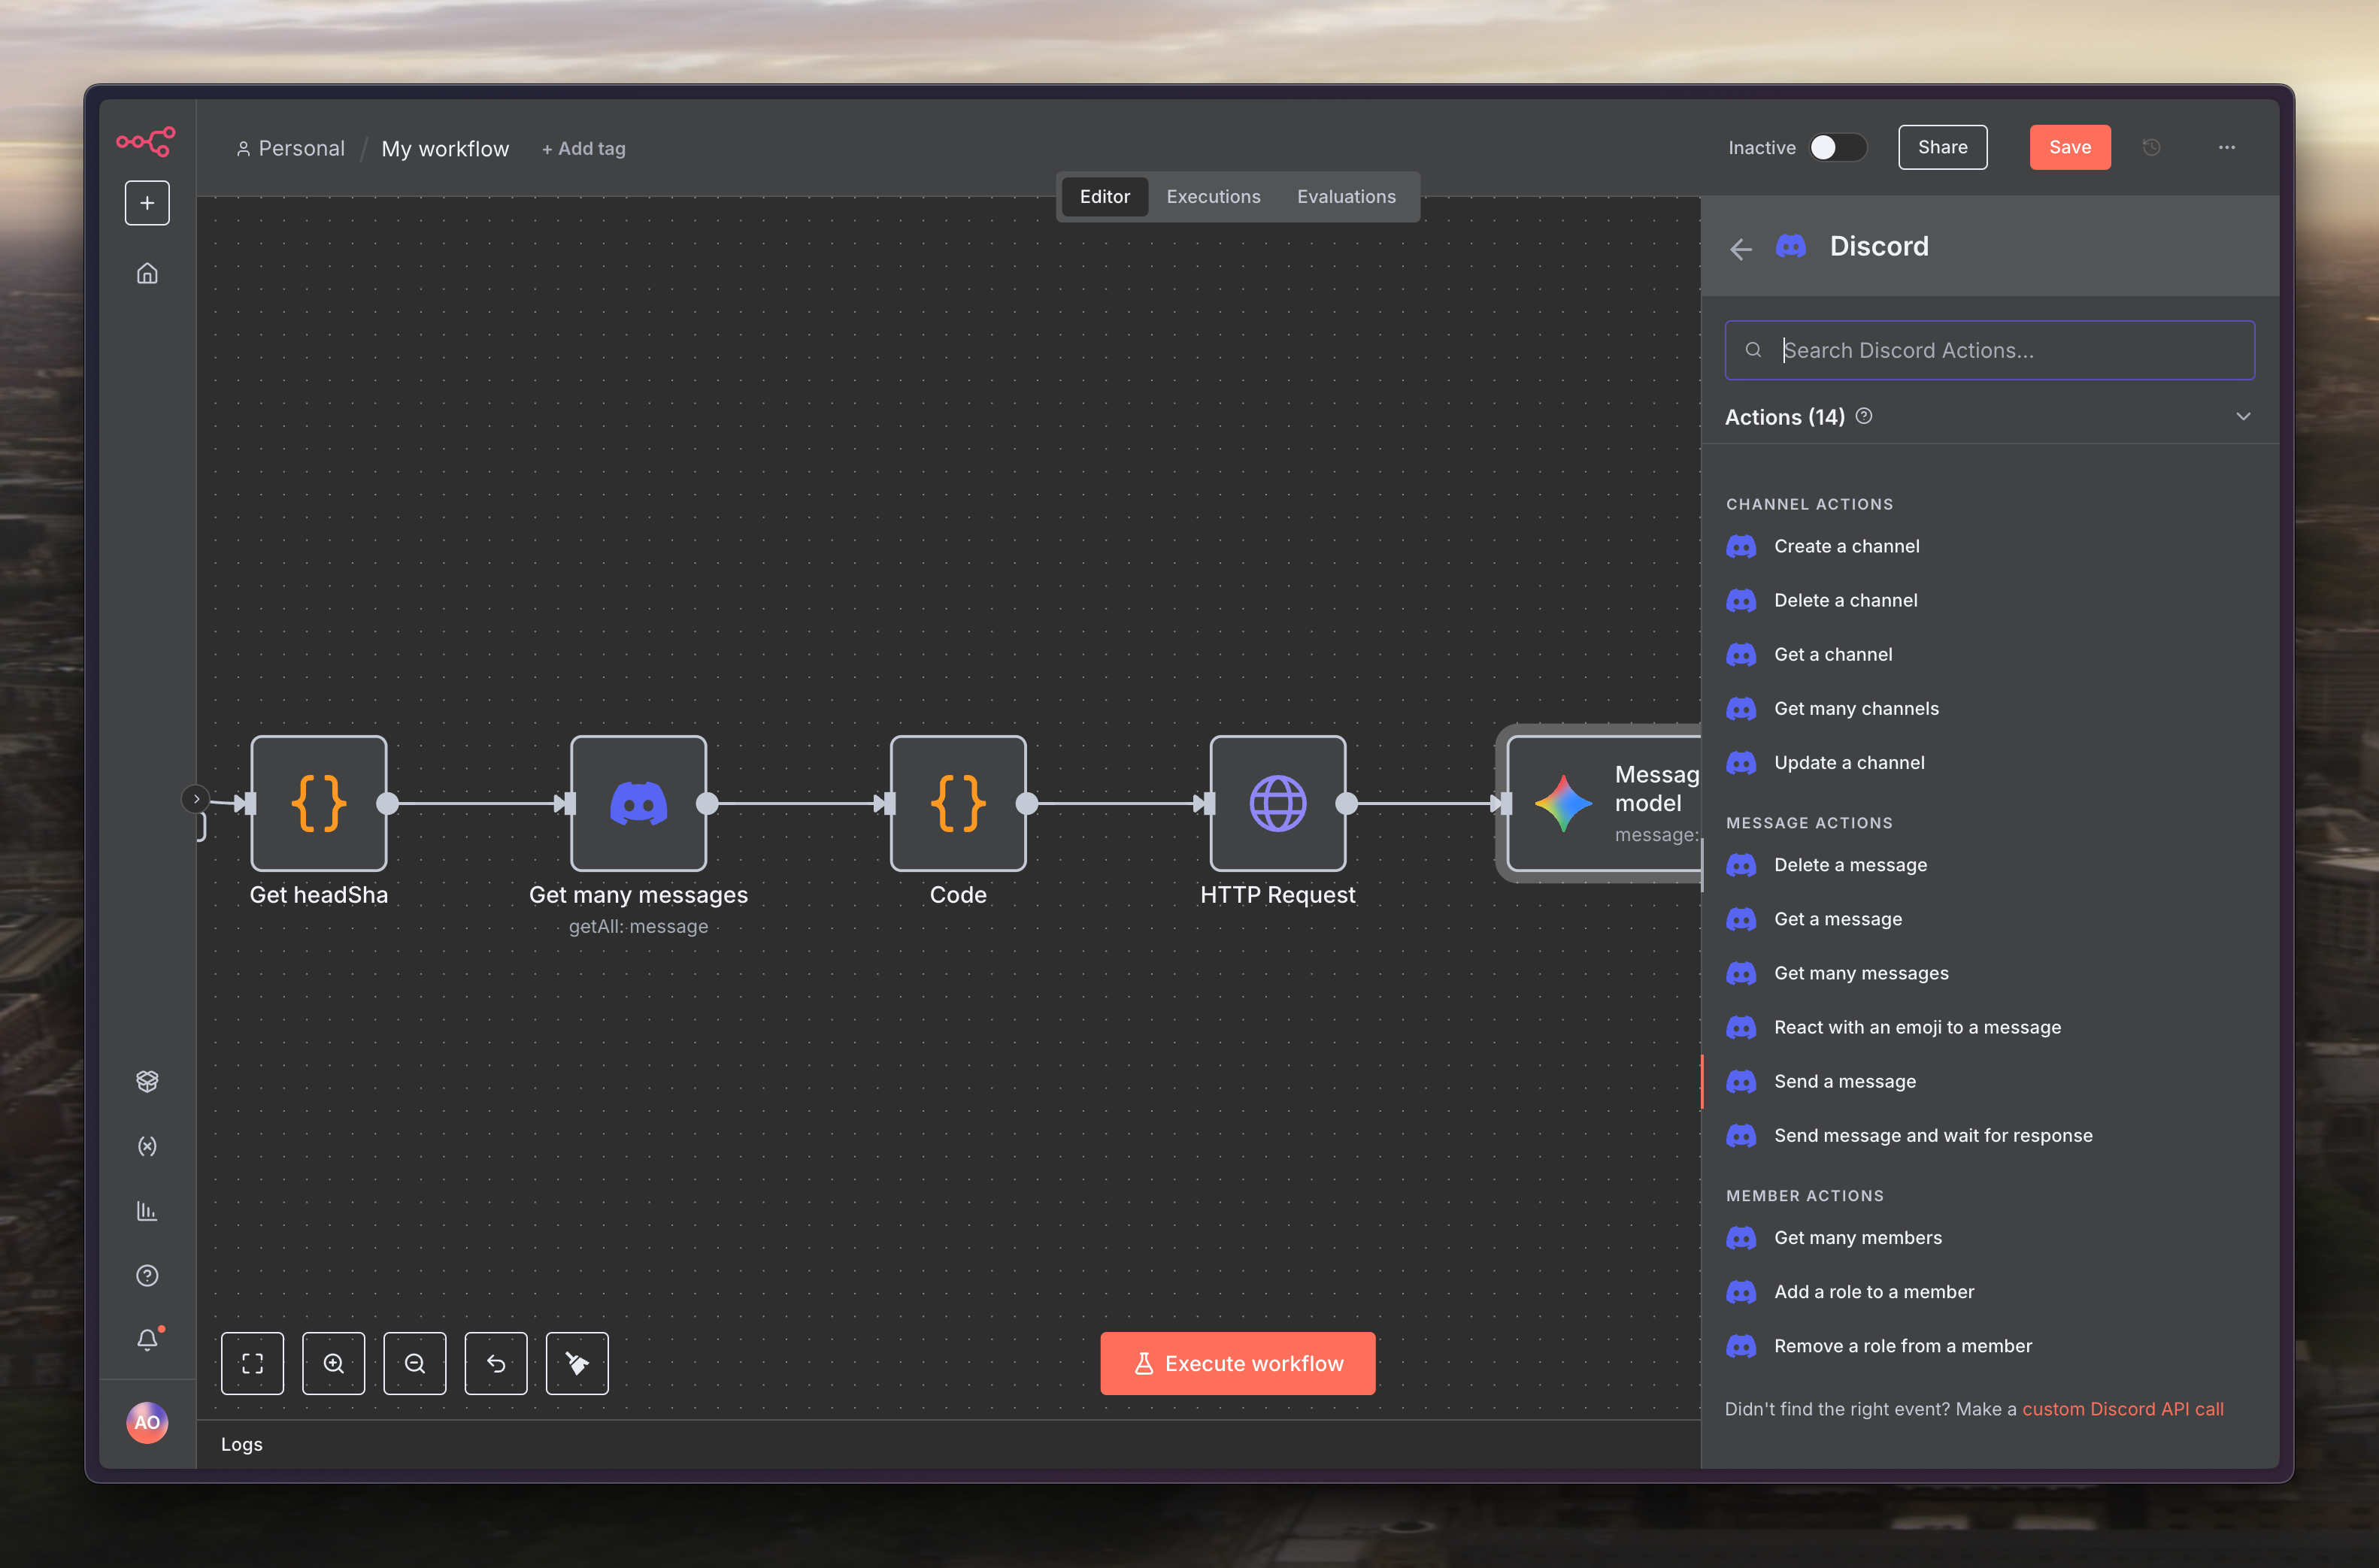Open the three-dots workflow options menu
Screen dimensions: 2379x1568
[2226, 147]
